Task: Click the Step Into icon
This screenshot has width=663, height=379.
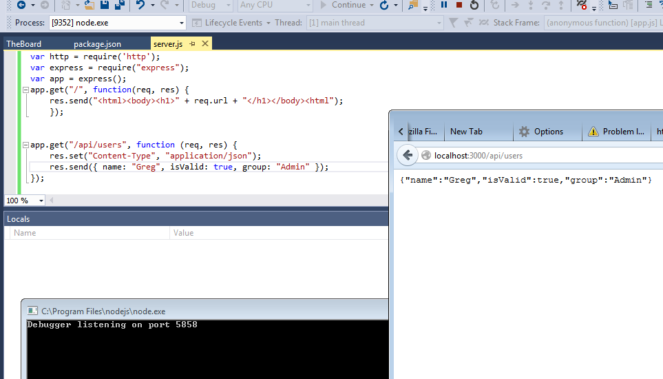Action: (x=530, y=5)
